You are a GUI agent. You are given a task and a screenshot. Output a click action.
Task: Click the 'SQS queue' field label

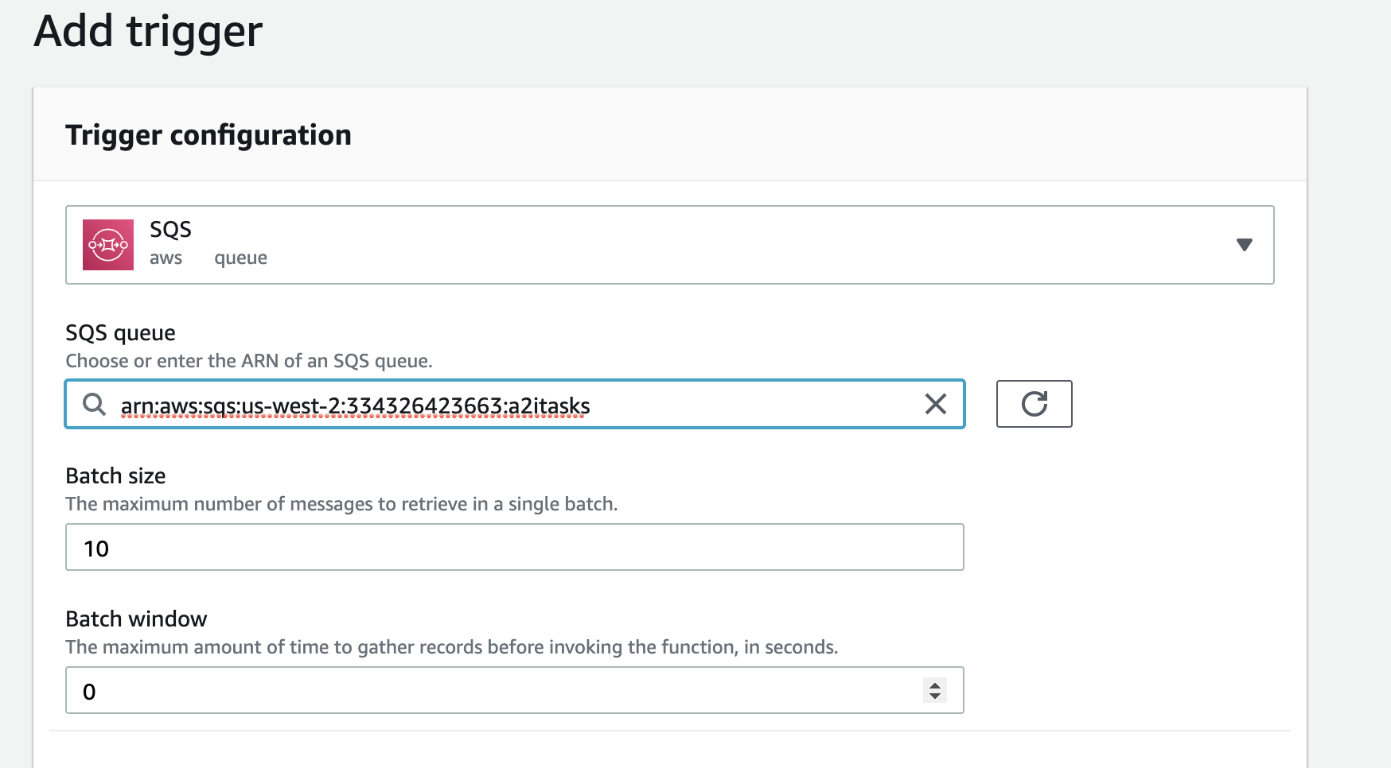(120, 332)
